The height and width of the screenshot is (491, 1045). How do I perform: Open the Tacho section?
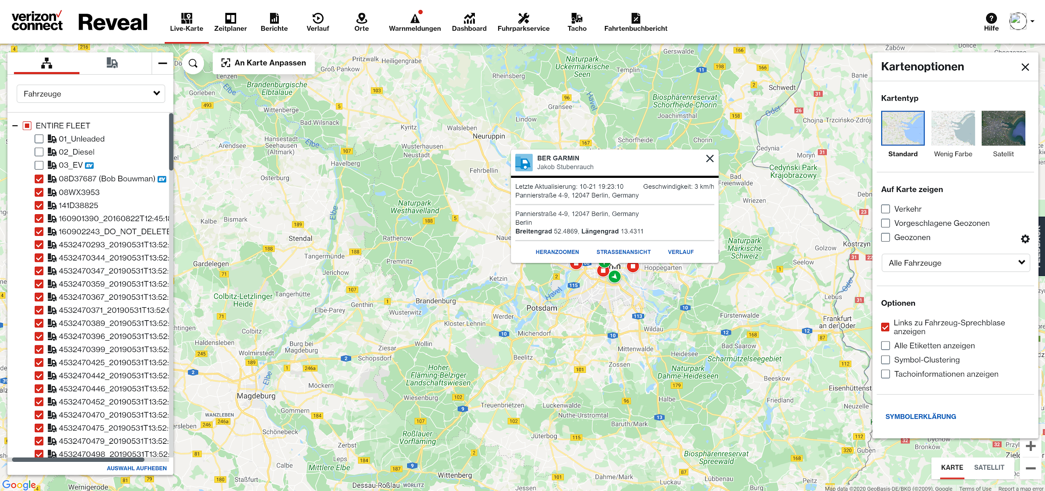click(577, 22)
